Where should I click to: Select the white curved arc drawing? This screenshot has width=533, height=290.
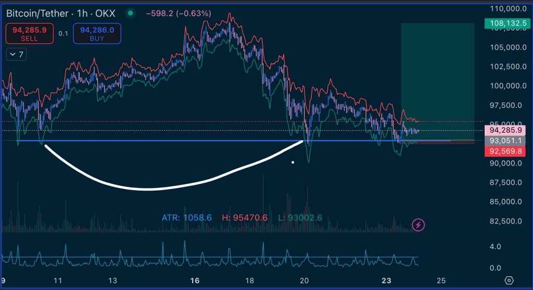click(146, 188)
